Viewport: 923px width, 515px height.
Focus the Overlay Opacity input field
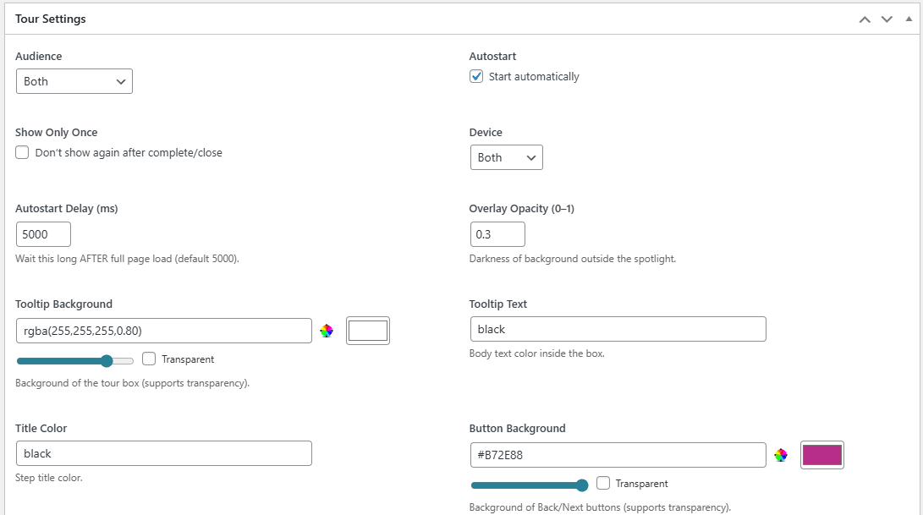pos(497,234)
